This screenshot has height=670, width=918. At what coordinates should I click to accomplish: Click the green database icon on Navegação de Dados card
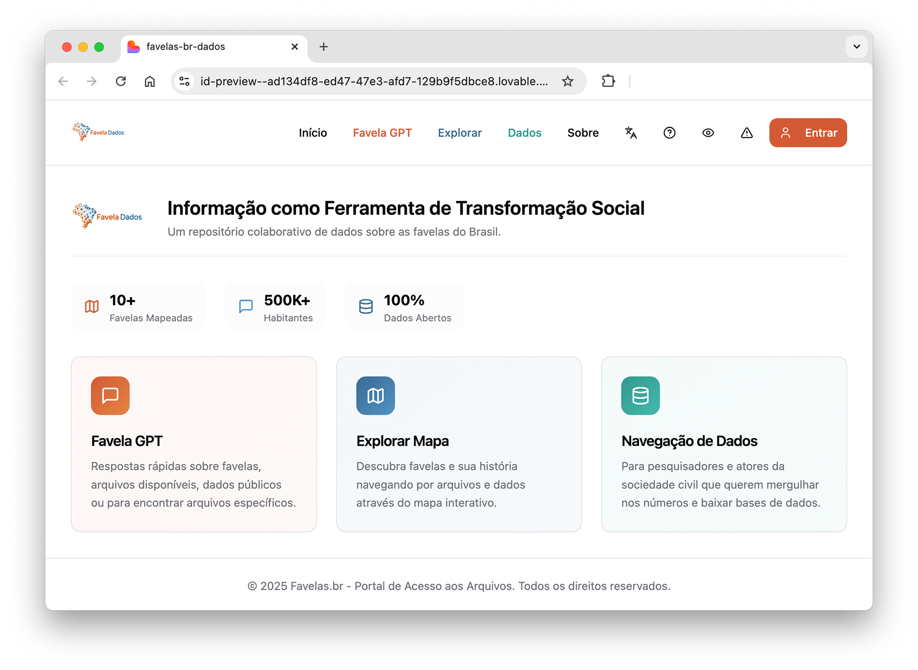[640, 395]
